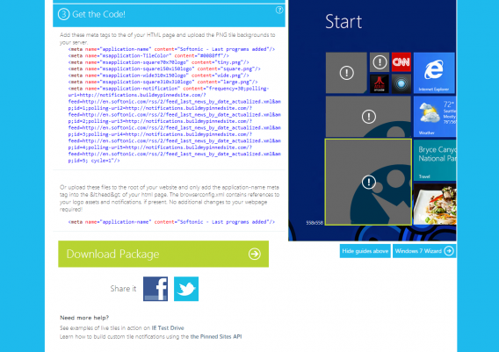Select the medium square warning tile under Start
499x352 pixels.
346,73
